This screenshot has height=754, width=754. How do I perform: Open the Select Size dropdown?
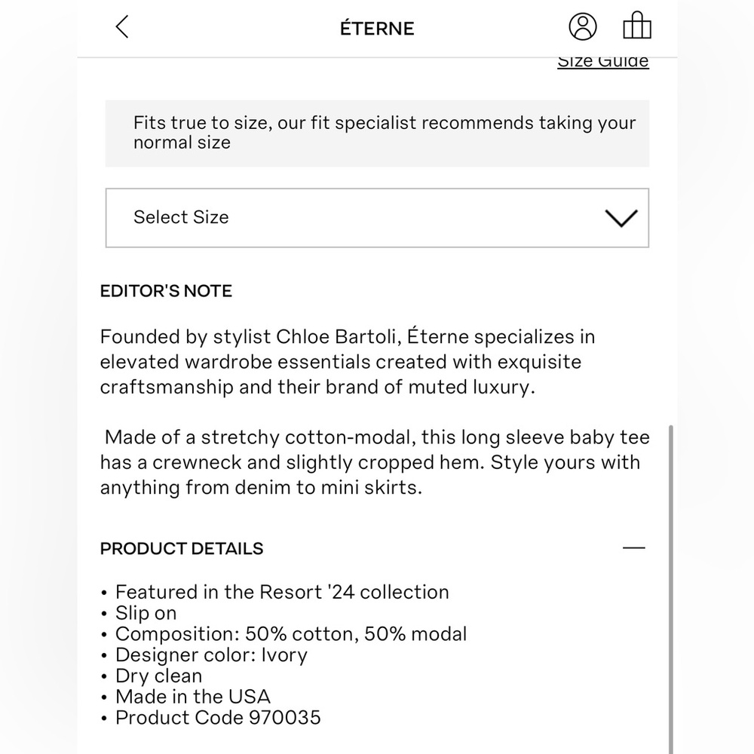377,218
